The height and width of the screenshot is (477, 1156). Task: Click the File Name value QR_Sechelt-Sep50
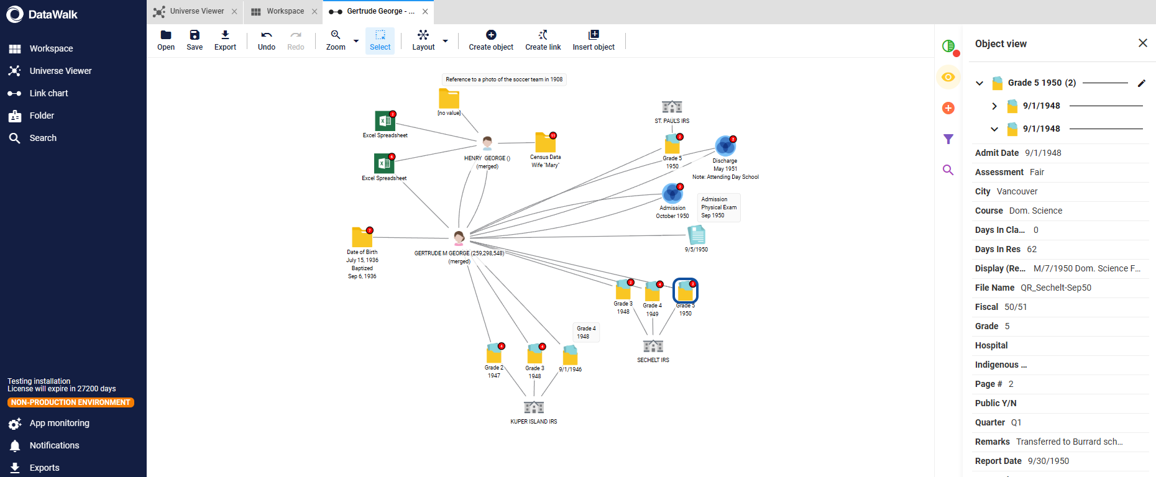1056,288
